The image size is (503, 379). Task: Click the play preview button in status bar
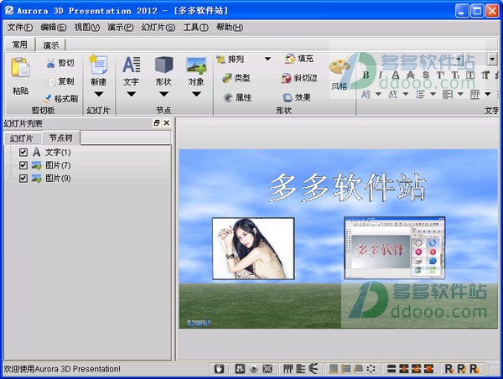[253, 369]
